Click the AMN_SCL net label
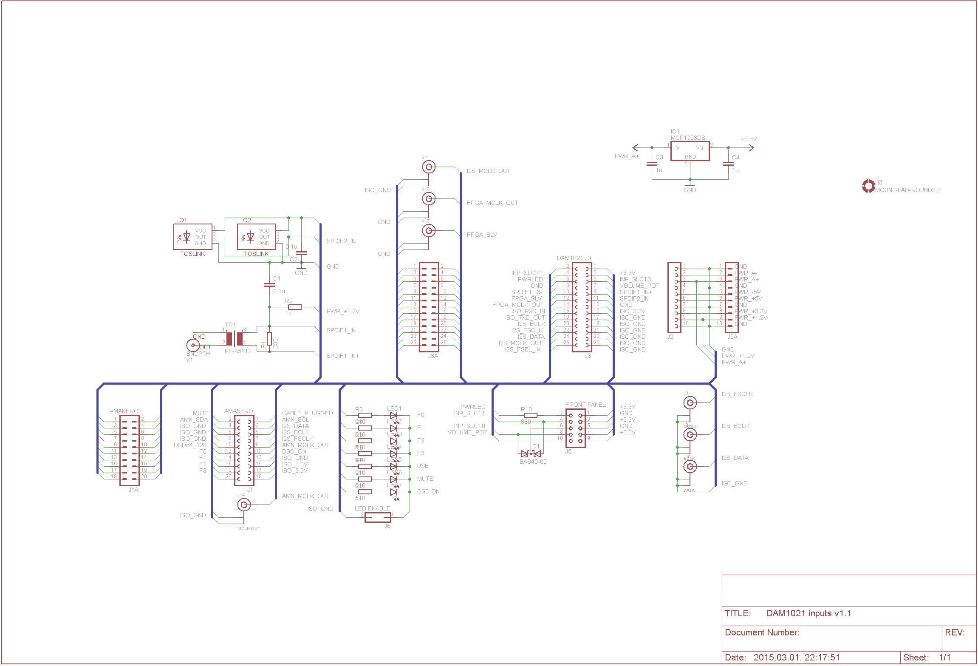 coord(295,419)
